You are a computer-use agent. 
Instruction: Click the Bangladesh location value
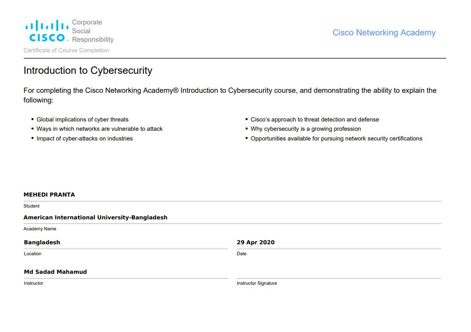coord(42,242)
